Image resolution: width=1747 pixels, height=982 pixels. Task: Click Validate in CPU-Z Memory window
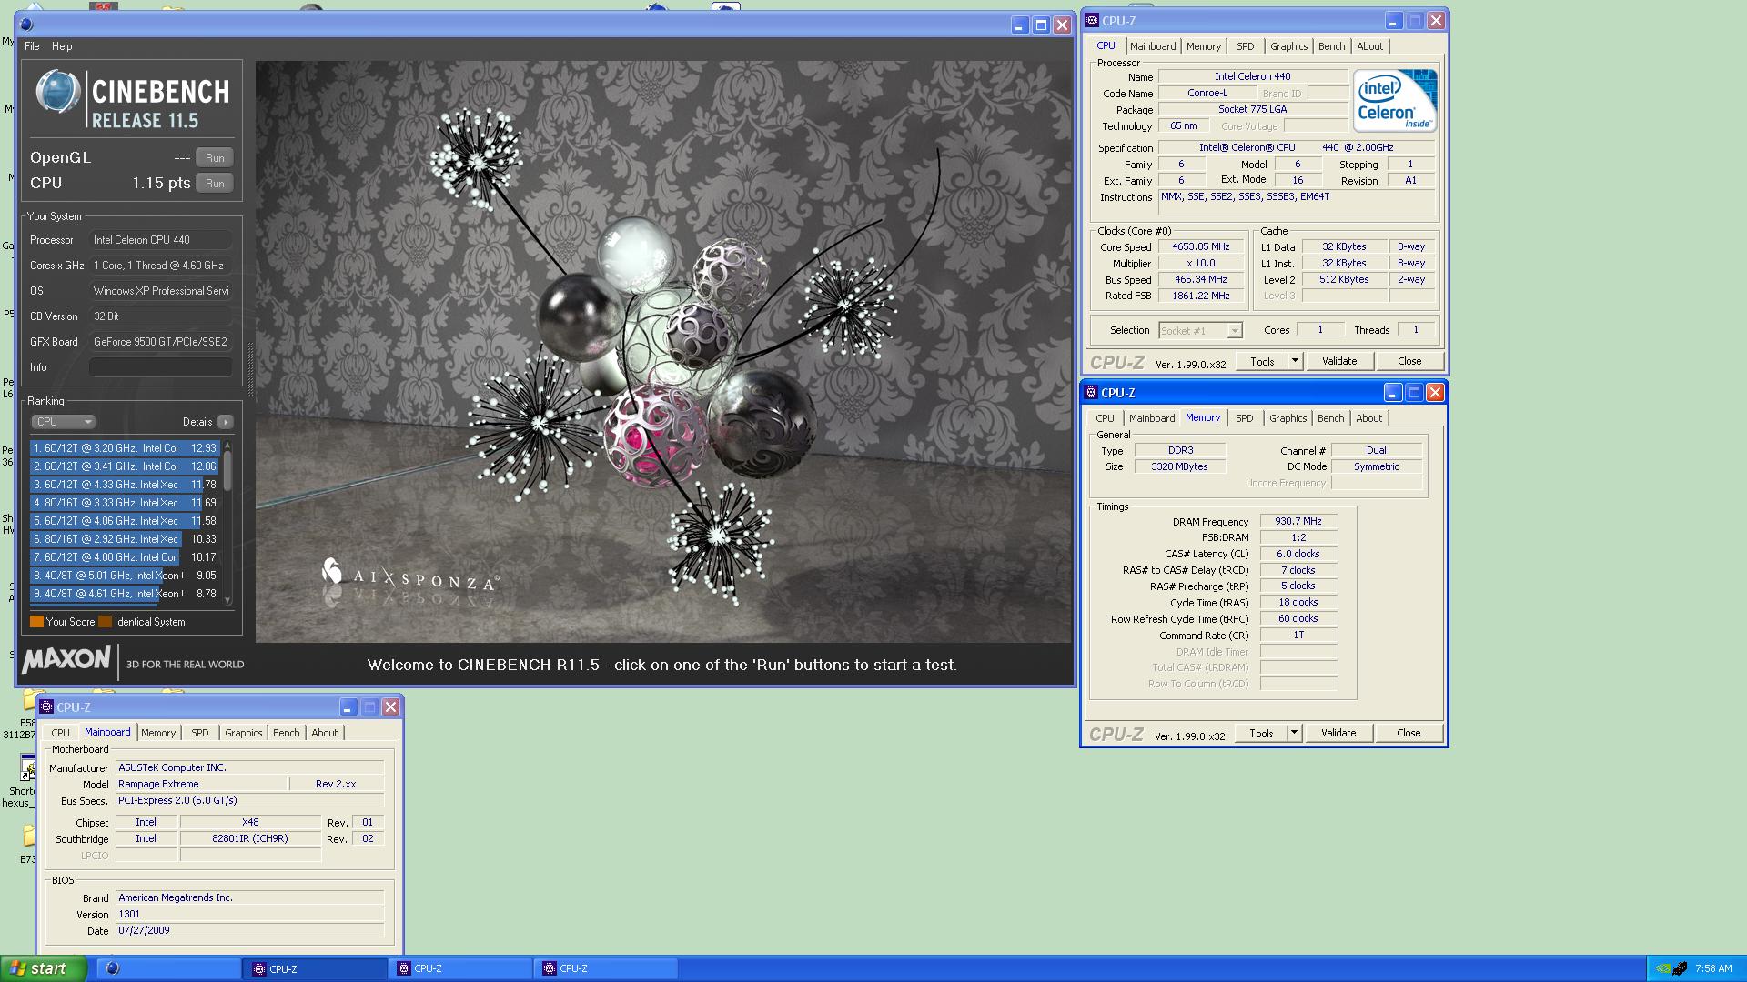pyautogui.click(x=1338, y=734)
